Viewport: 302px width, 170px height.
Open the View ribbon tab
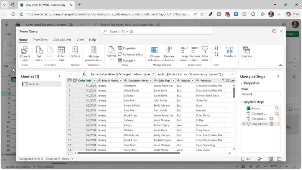(80, 40)
